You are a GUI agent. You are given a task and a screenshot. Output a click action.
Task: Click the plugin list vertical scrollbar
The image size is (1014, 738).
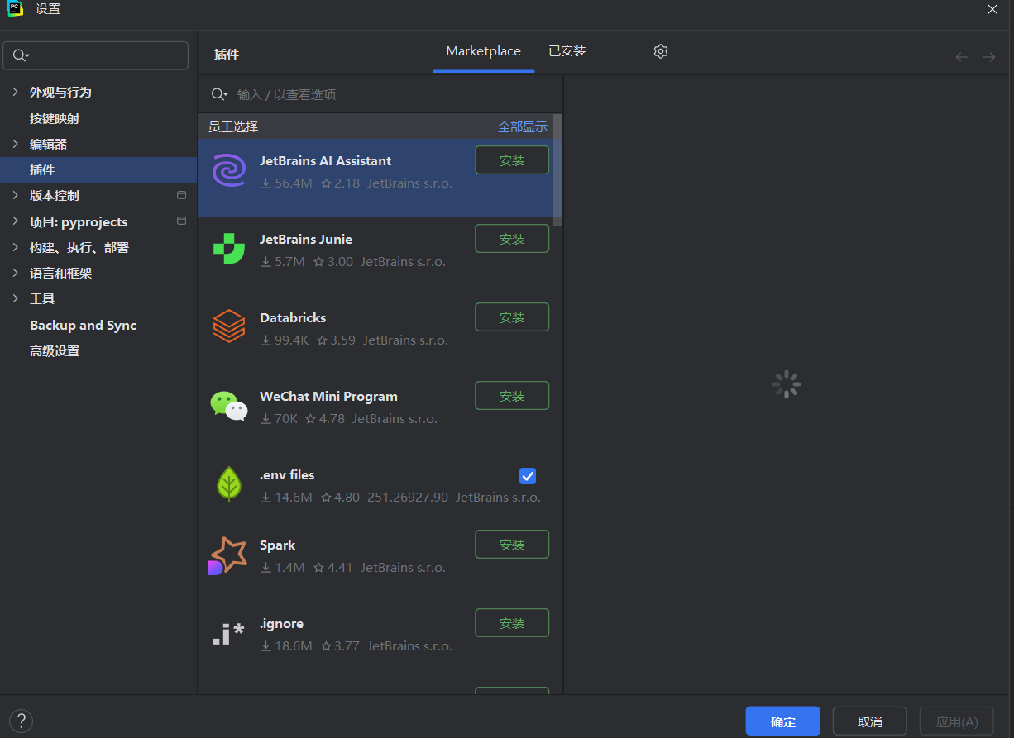(557, 170)
